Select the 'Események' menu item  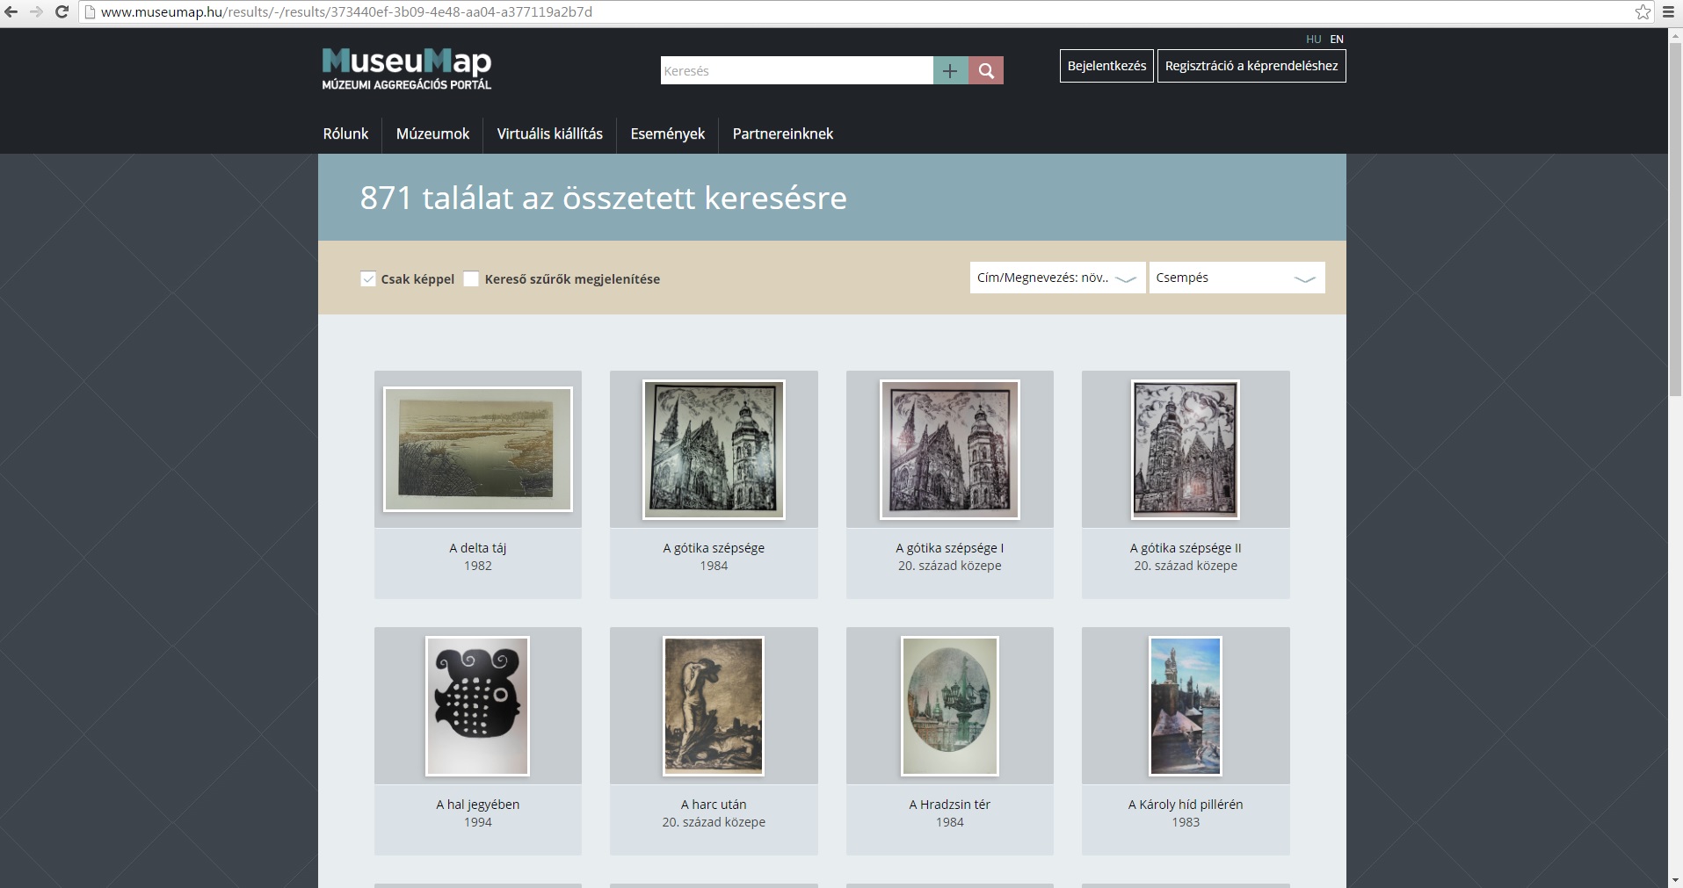(x=667, y=134)
